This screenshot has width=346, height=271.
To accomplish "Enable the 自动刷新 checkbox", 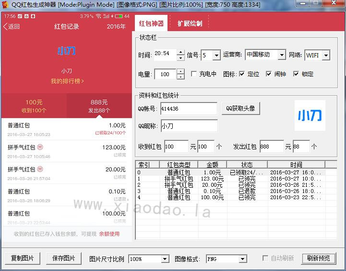I will click(265, 258).
